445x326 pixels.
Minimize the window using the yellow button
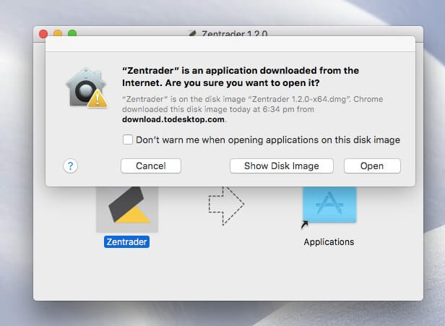[x=58, y=33]
